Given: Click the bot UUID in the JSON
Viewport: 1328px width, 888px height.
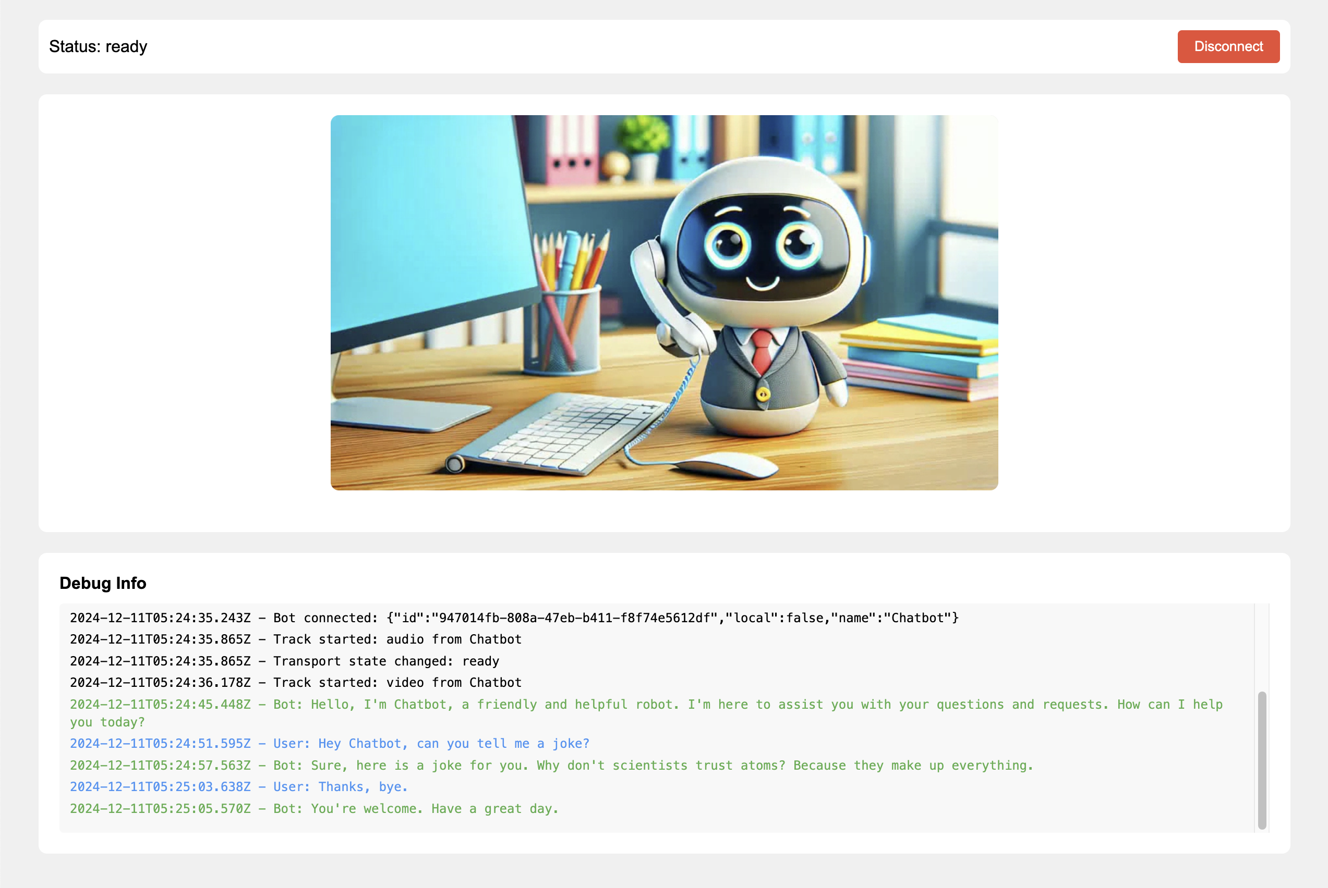Looking at the screenshot, I should pyautogui.click(x=575, y=618).
